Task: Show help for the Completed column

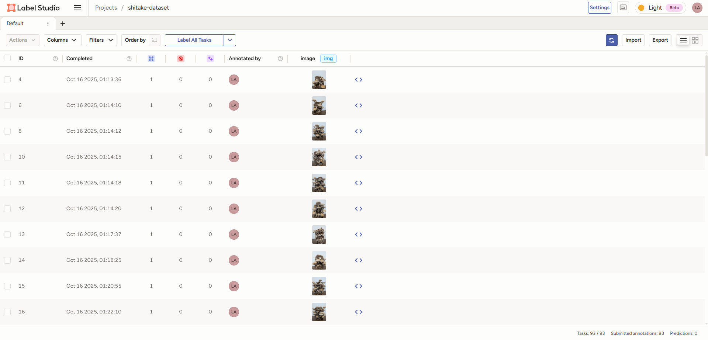Action: click(x=129, y=59)
